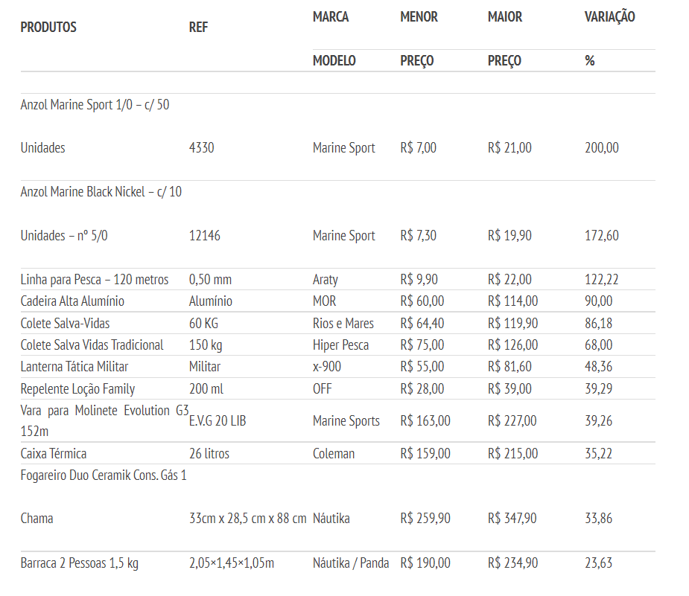Viewport: 689px width, 596px height.
Task: Select the Hiper Pesca brand cell
Action: pos(340,345)
